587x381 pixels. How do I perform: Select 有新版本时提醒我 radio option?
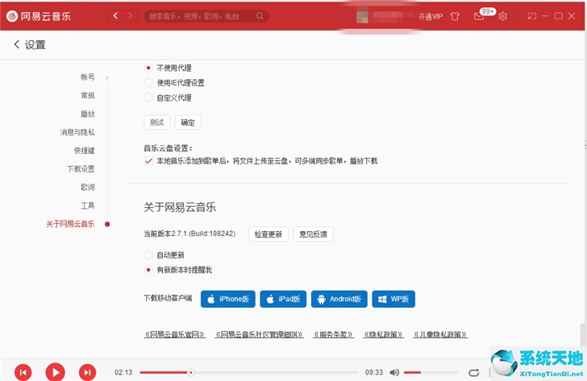148,270
